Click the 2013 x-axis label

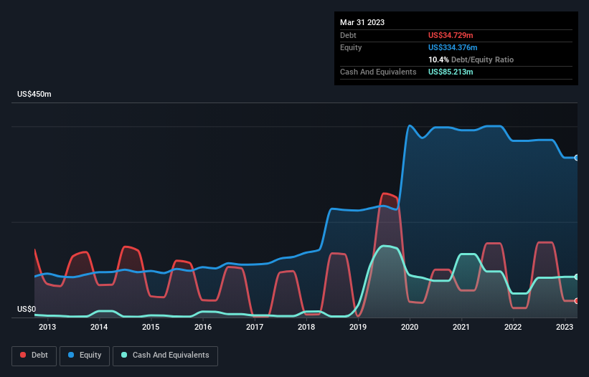click(47, 327)
